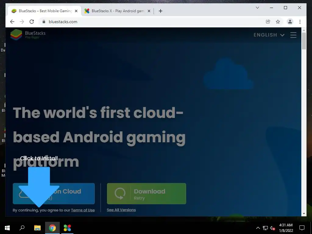The image size is (312, 234).
Task: Show hidden system tray icons
Action: click(258, 228)
